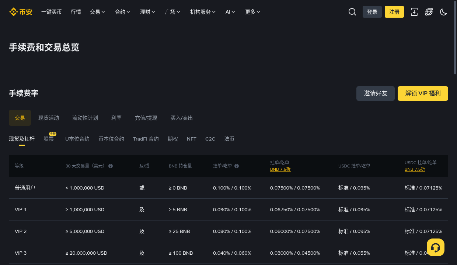Open the 法币 sub-tab
The height and width of the screenshot is (265, 457).
coord(229,139)
